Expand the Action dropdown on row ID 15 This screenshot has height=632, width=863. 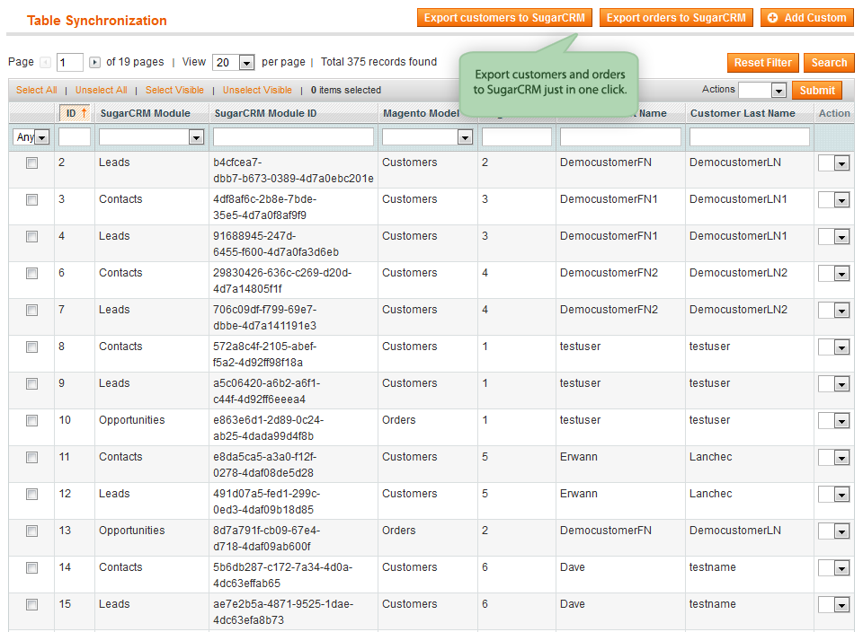tap(834, 605)
